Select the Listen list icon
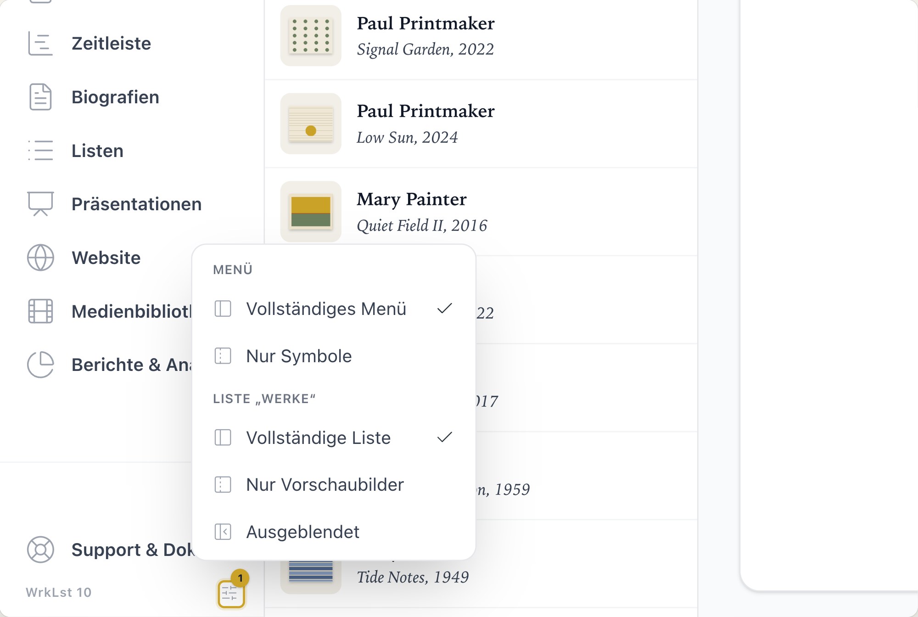918x617 pixels. 40,151
